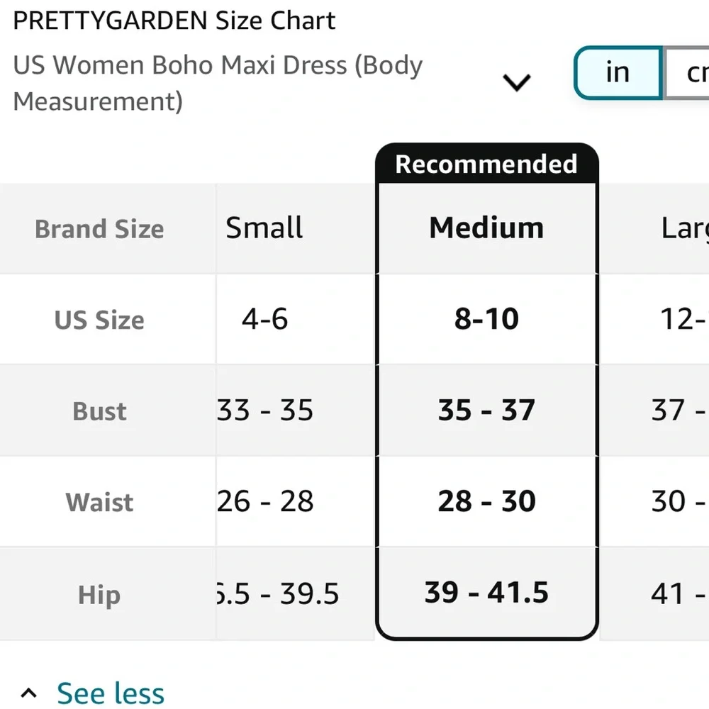Click the Brand Size row label
This screenshot has width=709, height=709.
click(99, 229)
